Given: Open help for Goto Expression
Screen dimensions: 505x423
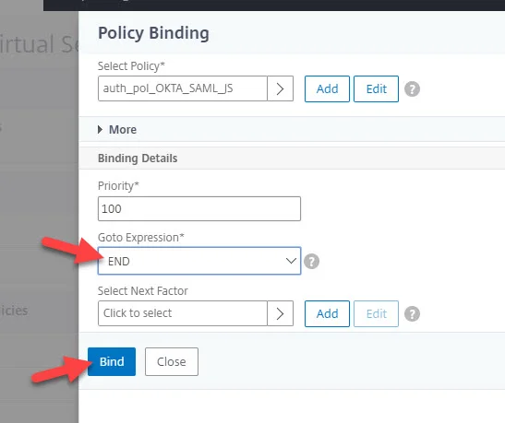Looking at the screenshot, I should [x=311, y=261].
